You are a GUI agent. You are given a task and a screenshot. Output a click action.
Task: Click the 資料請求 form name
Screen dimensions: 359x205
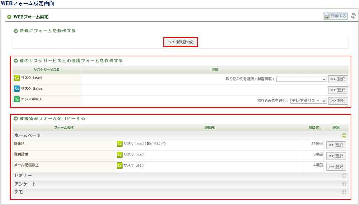click(21, 154)
